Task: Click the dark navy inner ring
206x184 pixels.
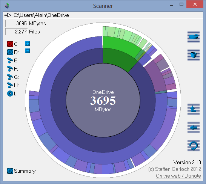Action: pos(103,145)
